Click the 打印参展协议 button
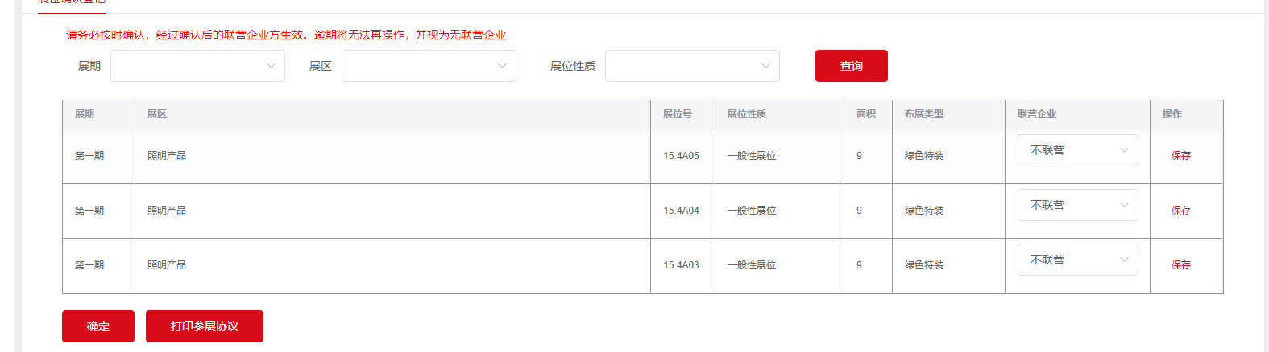The height and width of the screenshot is (352, 1269). pyautogui.click(x=204, y=326)
